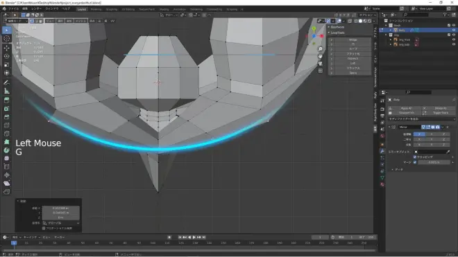Open the options dropdown in viewport header

(368, 15)
